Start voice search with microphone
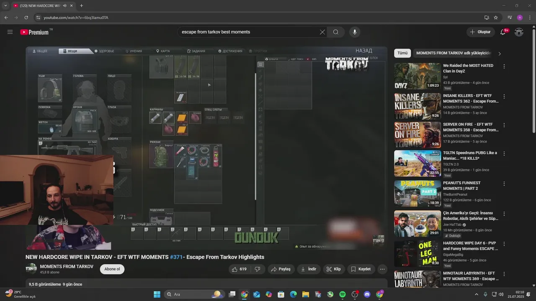This screenshot has width=536, height=301. [x=355, y=32]
